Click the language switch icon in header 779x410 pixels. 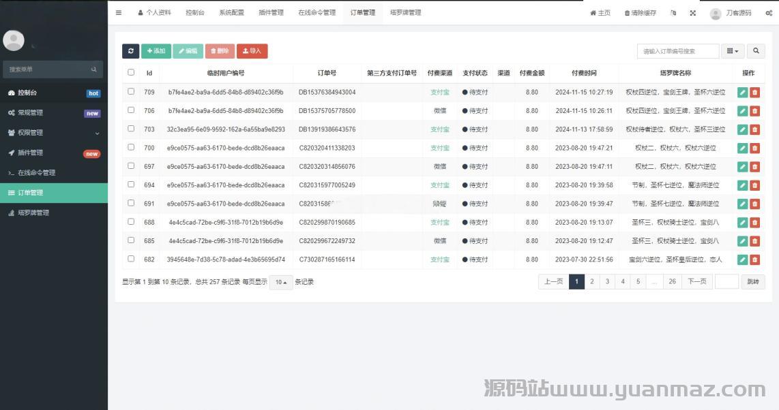pyautogui.click(x=673, y=13)
